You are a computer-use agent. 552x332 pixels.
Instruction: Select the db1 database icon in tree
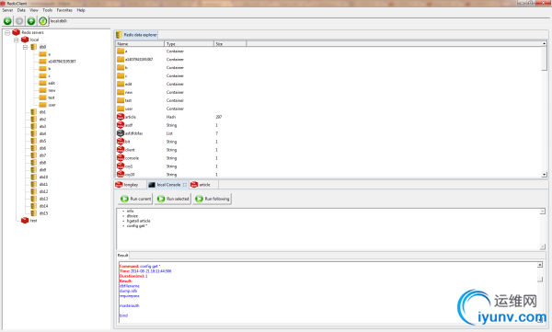tap(34, 112)
